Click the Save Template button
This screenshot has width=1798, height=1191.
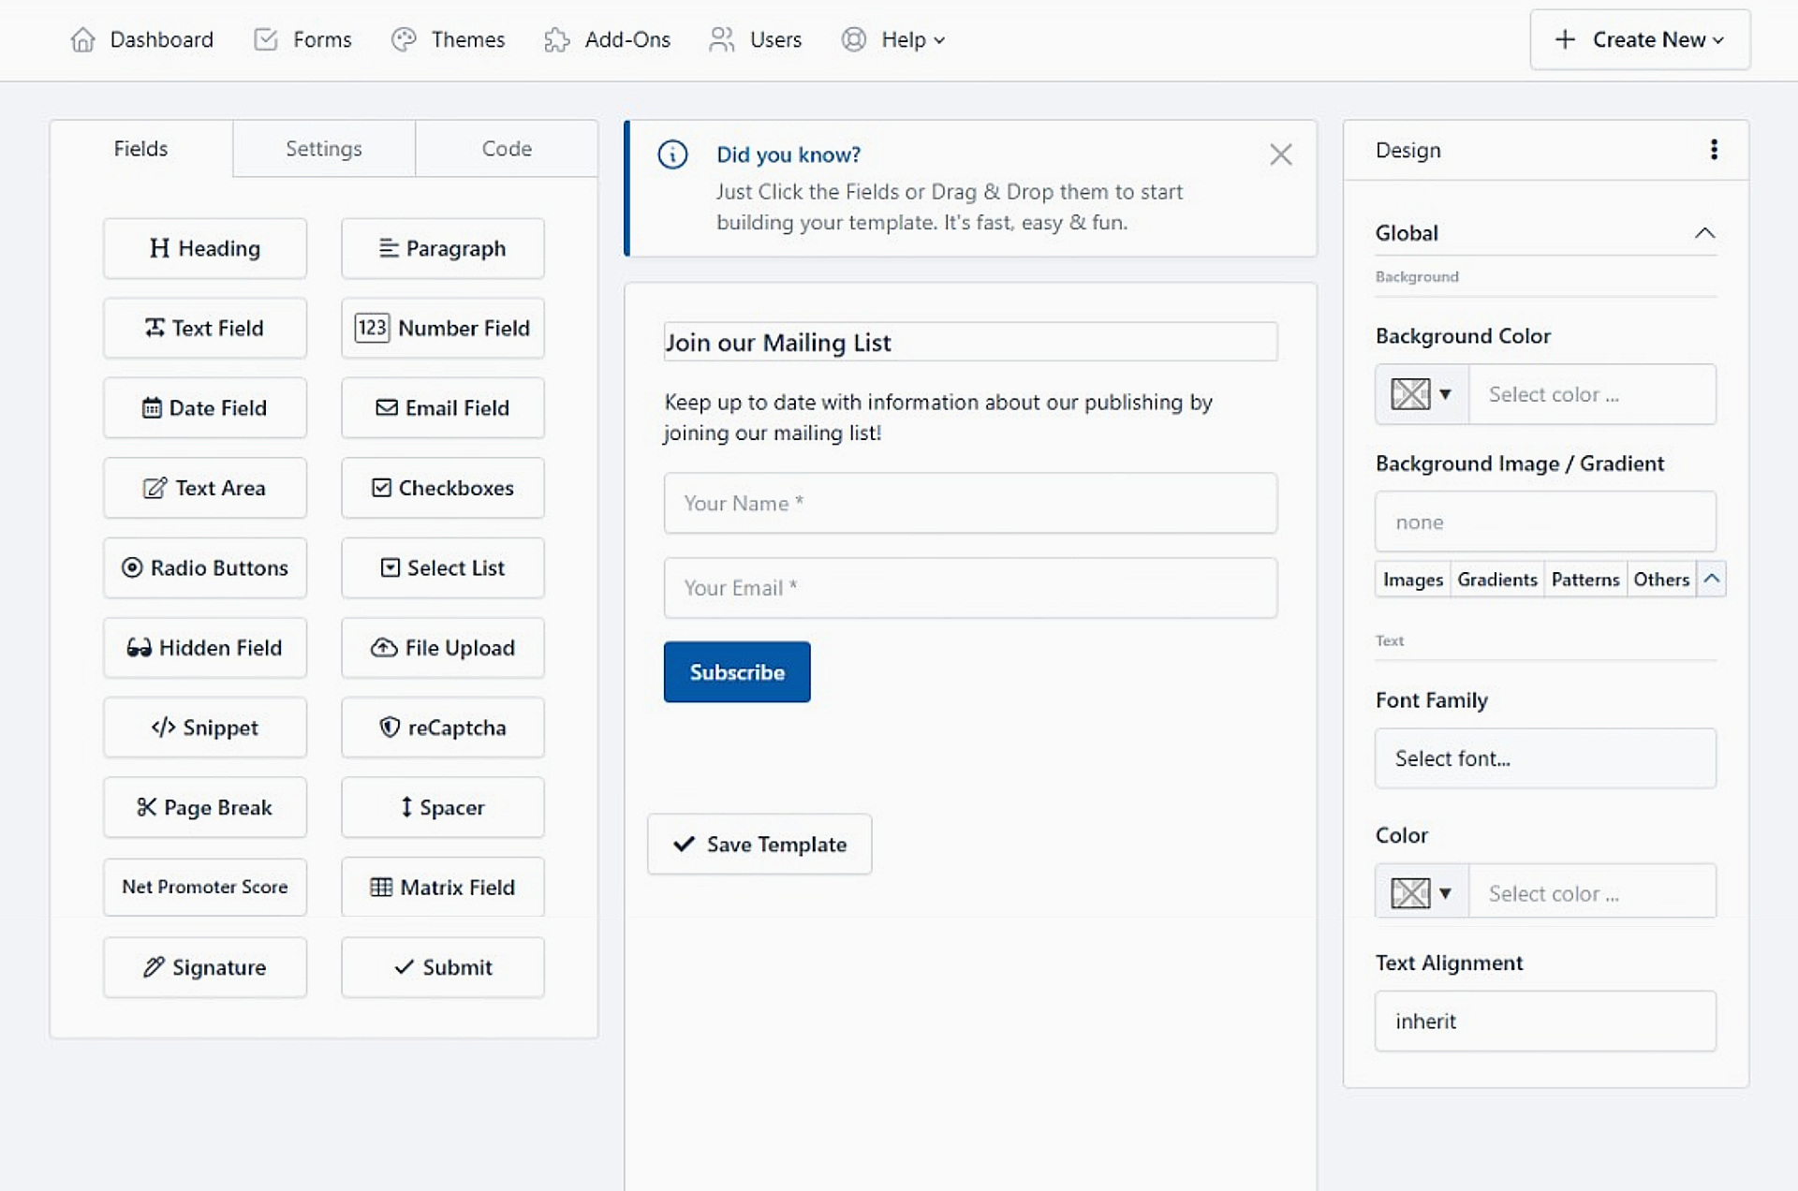pyautogui.click(x=759, y=845)
